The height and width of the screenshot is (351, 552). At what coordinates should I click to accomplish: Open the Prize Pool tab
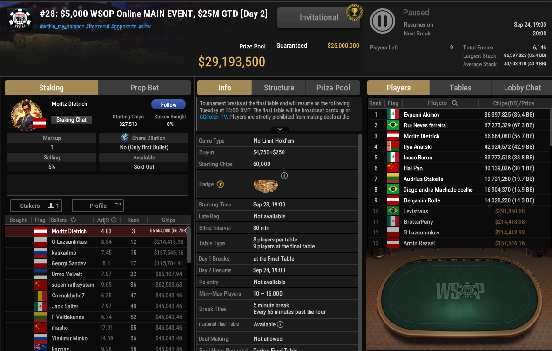(x=333, y=88)
